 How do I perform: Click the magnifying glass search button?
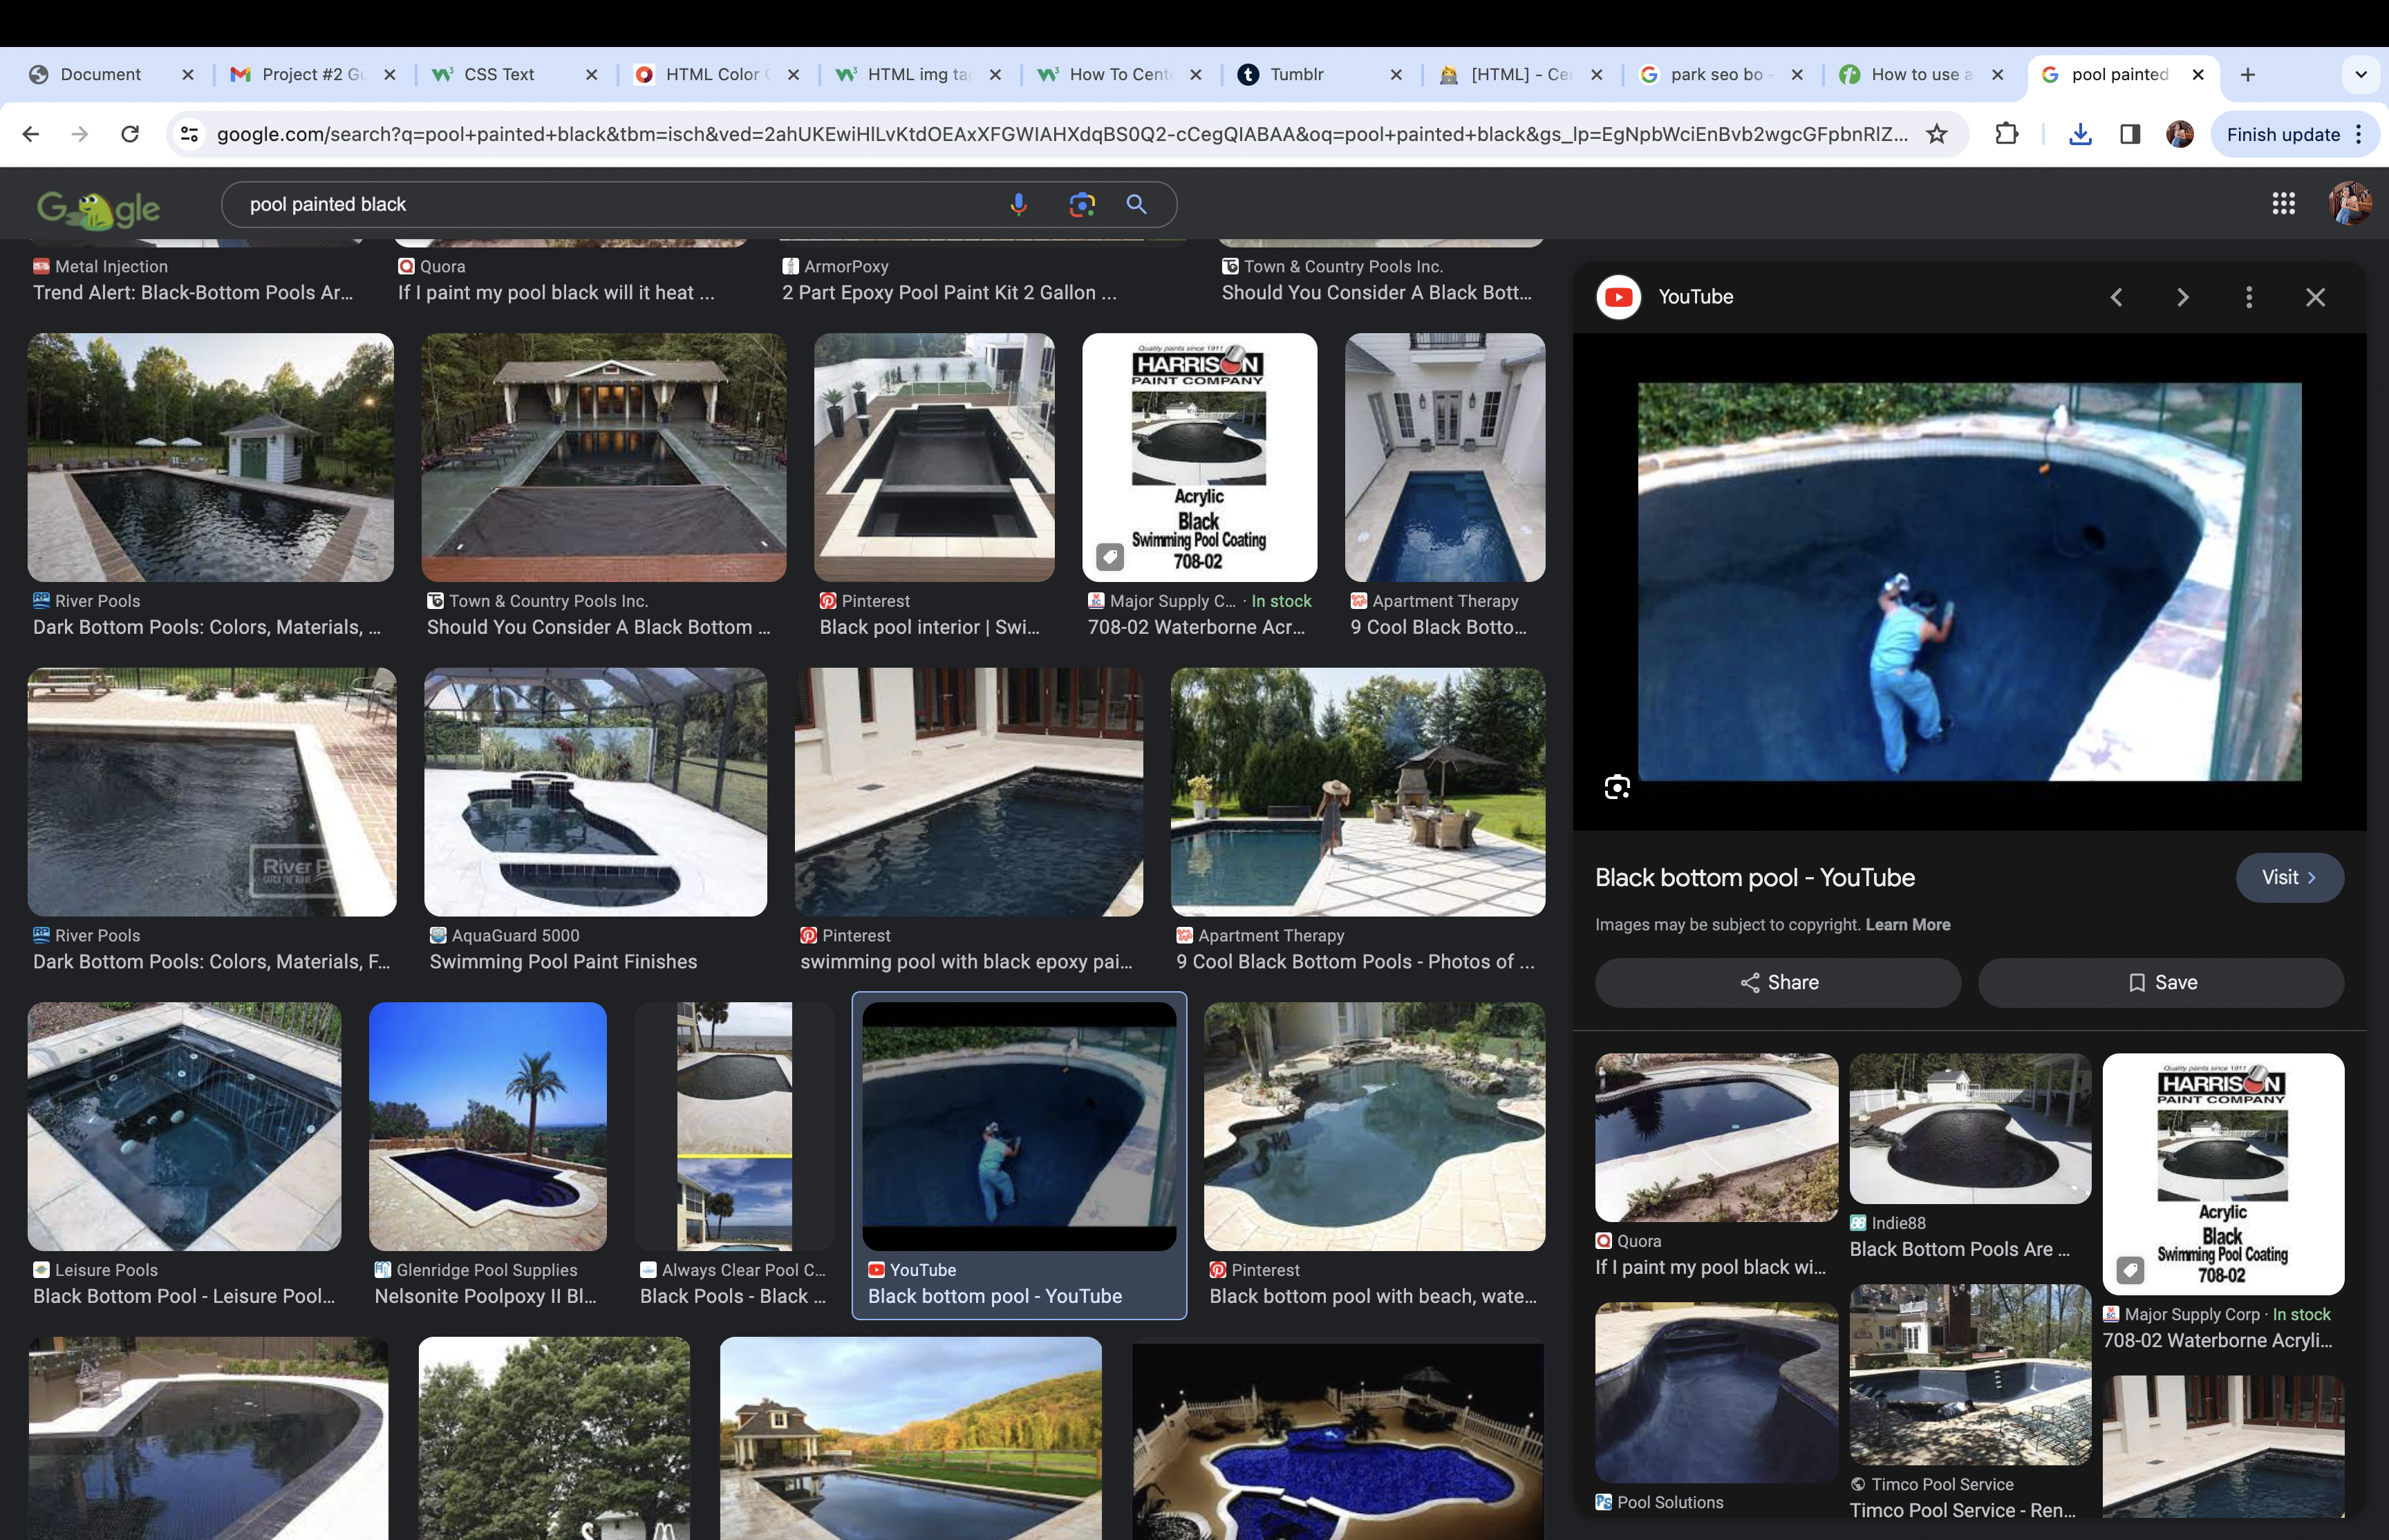[x=1136, y=204]
